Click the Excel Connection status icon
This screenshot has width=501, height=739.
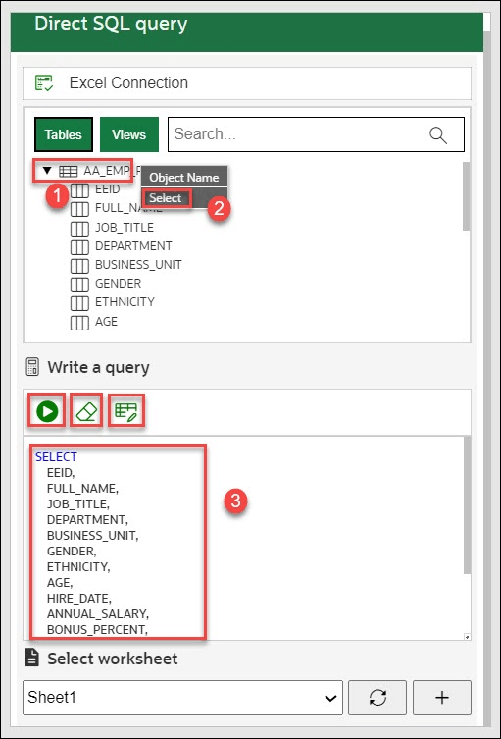coord(45,83)
